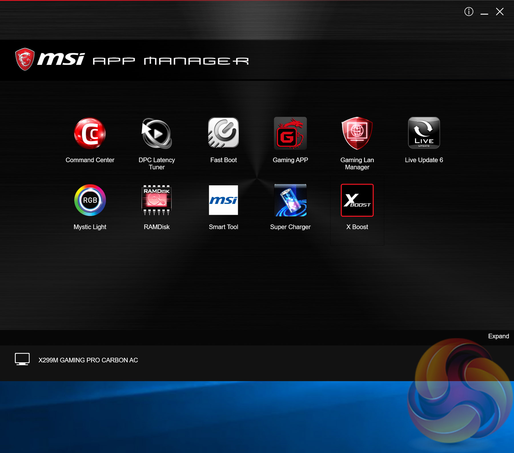Open Mystic Light RGB icon
The width and height of the screenshot is (514, 453).
(90, 200)
